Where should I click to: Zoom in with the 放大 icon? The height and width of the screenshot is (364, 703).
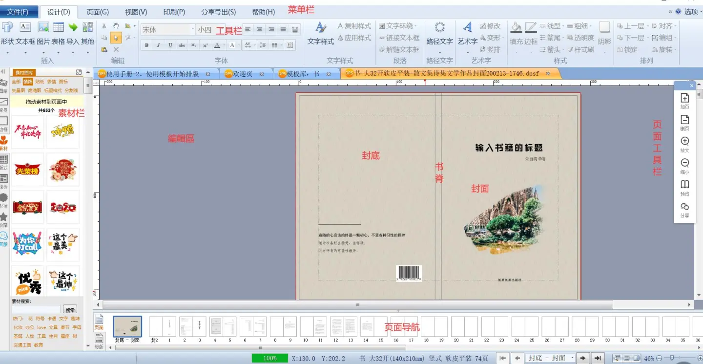point(684,141)
